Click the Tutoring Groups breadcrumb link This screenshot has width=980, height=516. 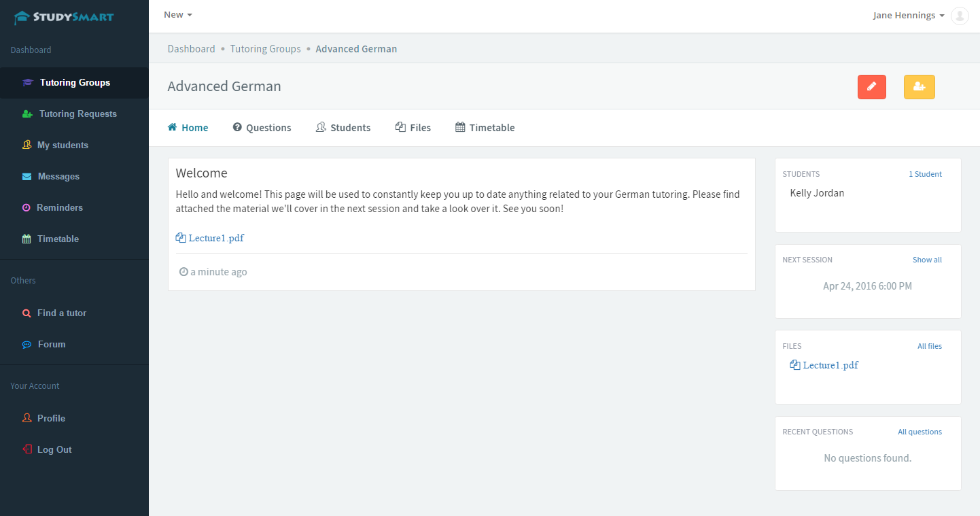coord(265,48)
